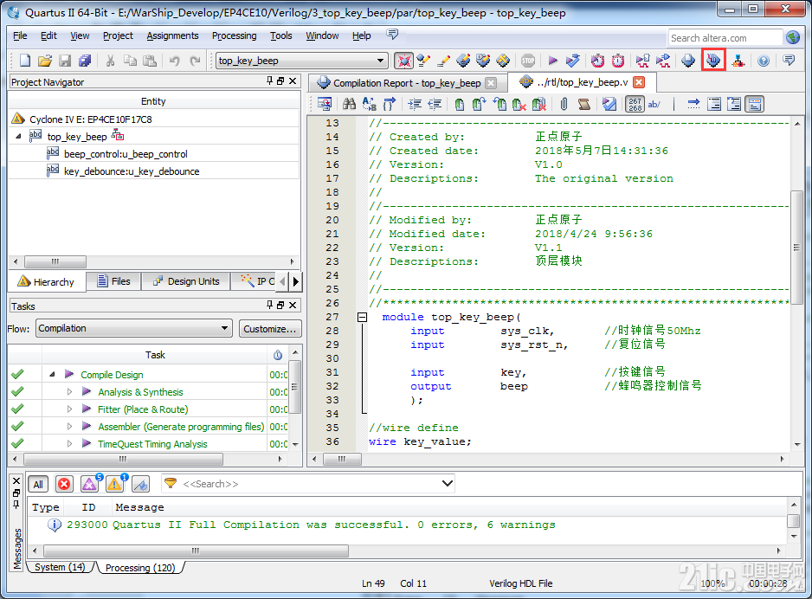Click the Open folder icon

pos(44,61)
